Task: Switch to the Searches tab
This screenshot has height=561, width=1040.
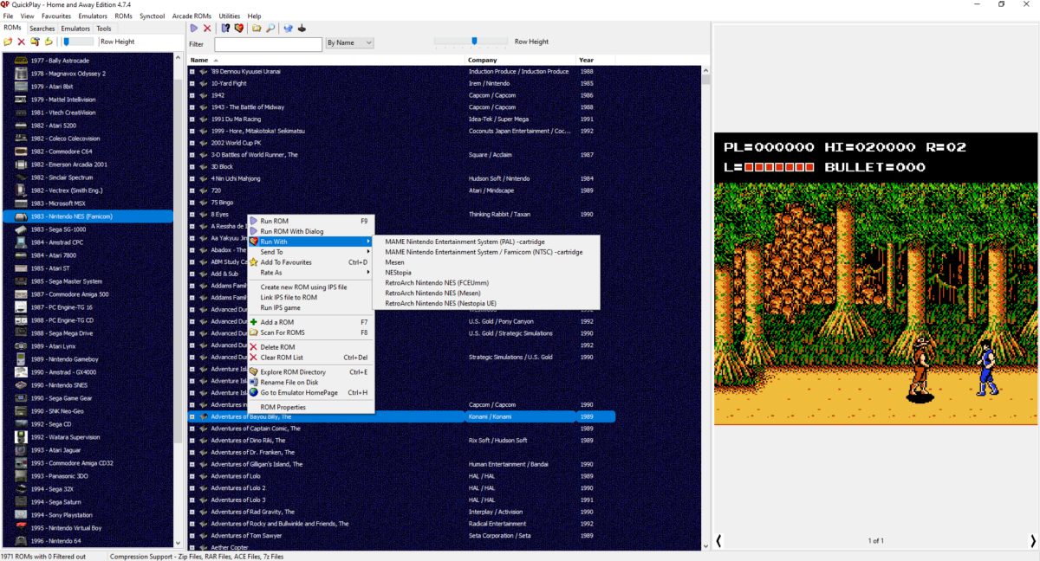Action: [42, 29]
